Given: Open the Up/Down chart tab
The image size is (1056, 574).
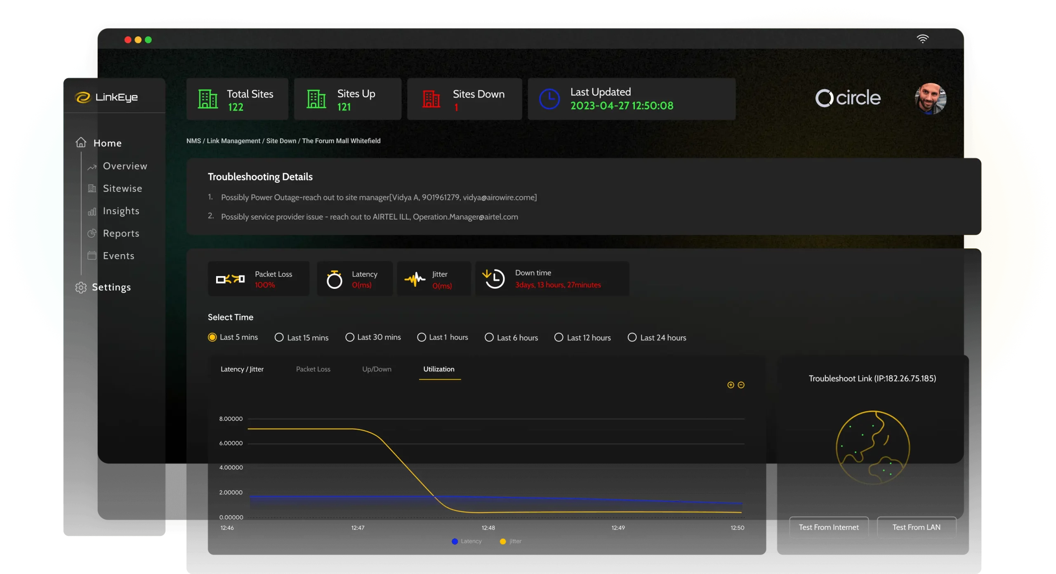Looking at the screenshot, I should [x=376, y=369].
